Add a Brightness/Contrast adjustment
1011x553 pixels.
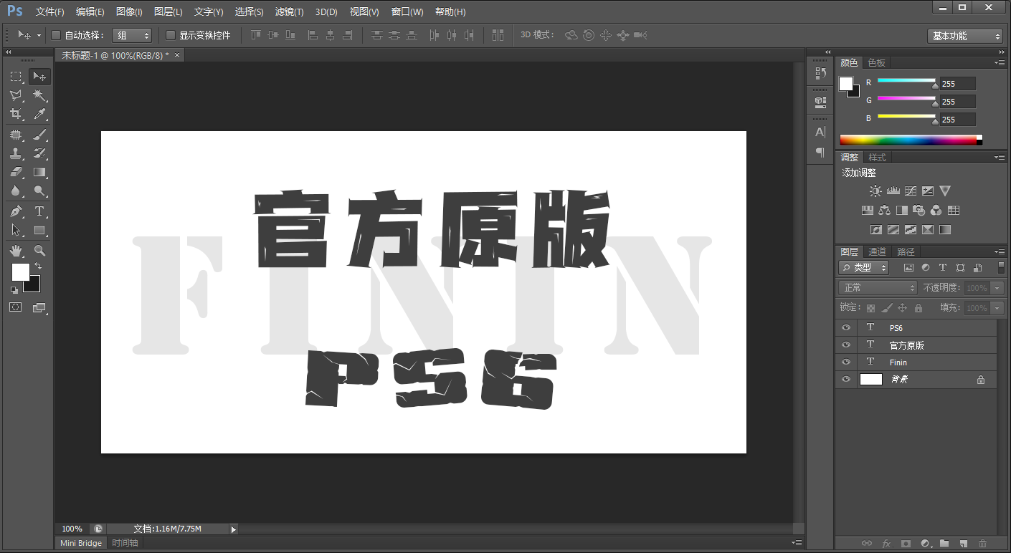click(x=875, y=191)
